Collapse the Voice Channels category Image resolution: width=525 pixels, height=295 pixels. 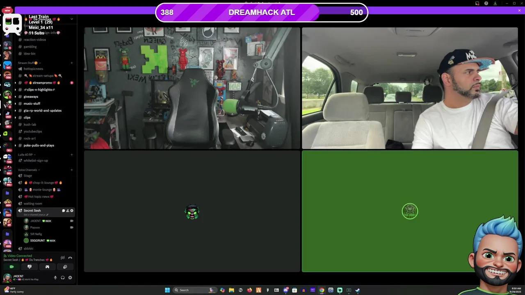click(x=29, y=170)
